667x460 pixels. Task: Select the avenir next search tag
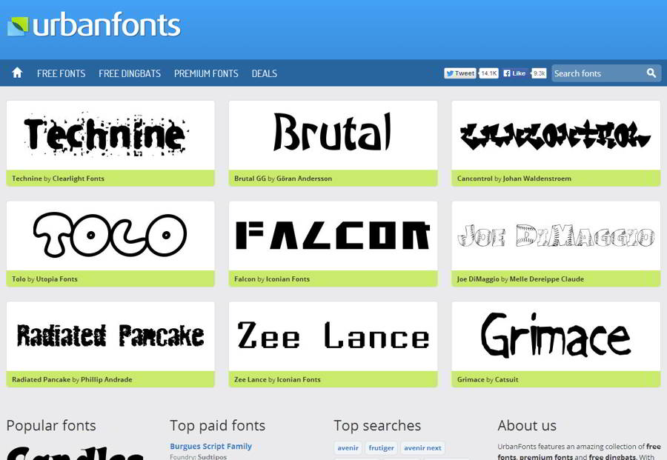click(422, 447)
